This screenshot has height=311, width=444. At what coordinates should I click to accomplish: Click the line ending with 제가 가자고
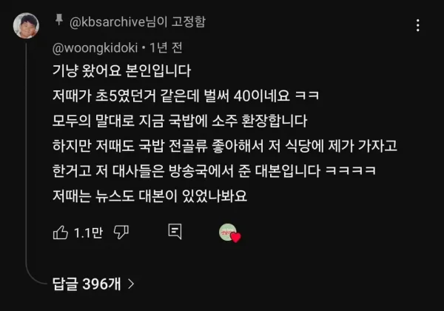click(225, 146)
